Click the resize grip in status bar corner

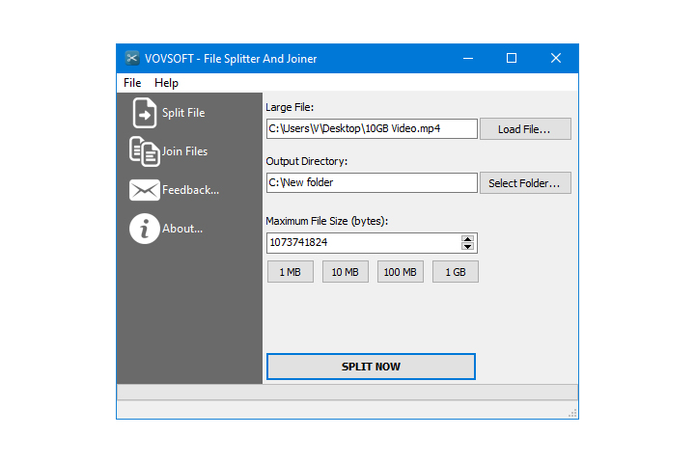click(x=572, y=414)
